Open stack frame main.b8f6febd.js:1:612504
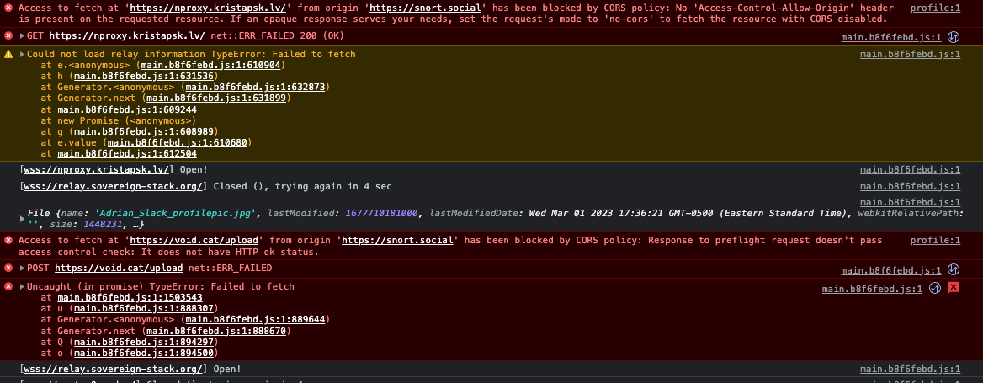This screenshot has height=383, width=983. pos(127,153)
